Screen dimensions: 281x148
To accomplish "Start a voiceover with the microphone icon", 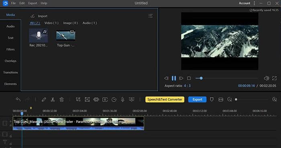I will tap(122, 100).
